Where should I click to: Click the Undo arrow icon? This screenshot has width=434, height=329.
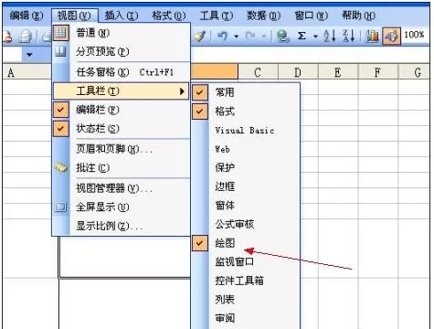tap(222, 37)
